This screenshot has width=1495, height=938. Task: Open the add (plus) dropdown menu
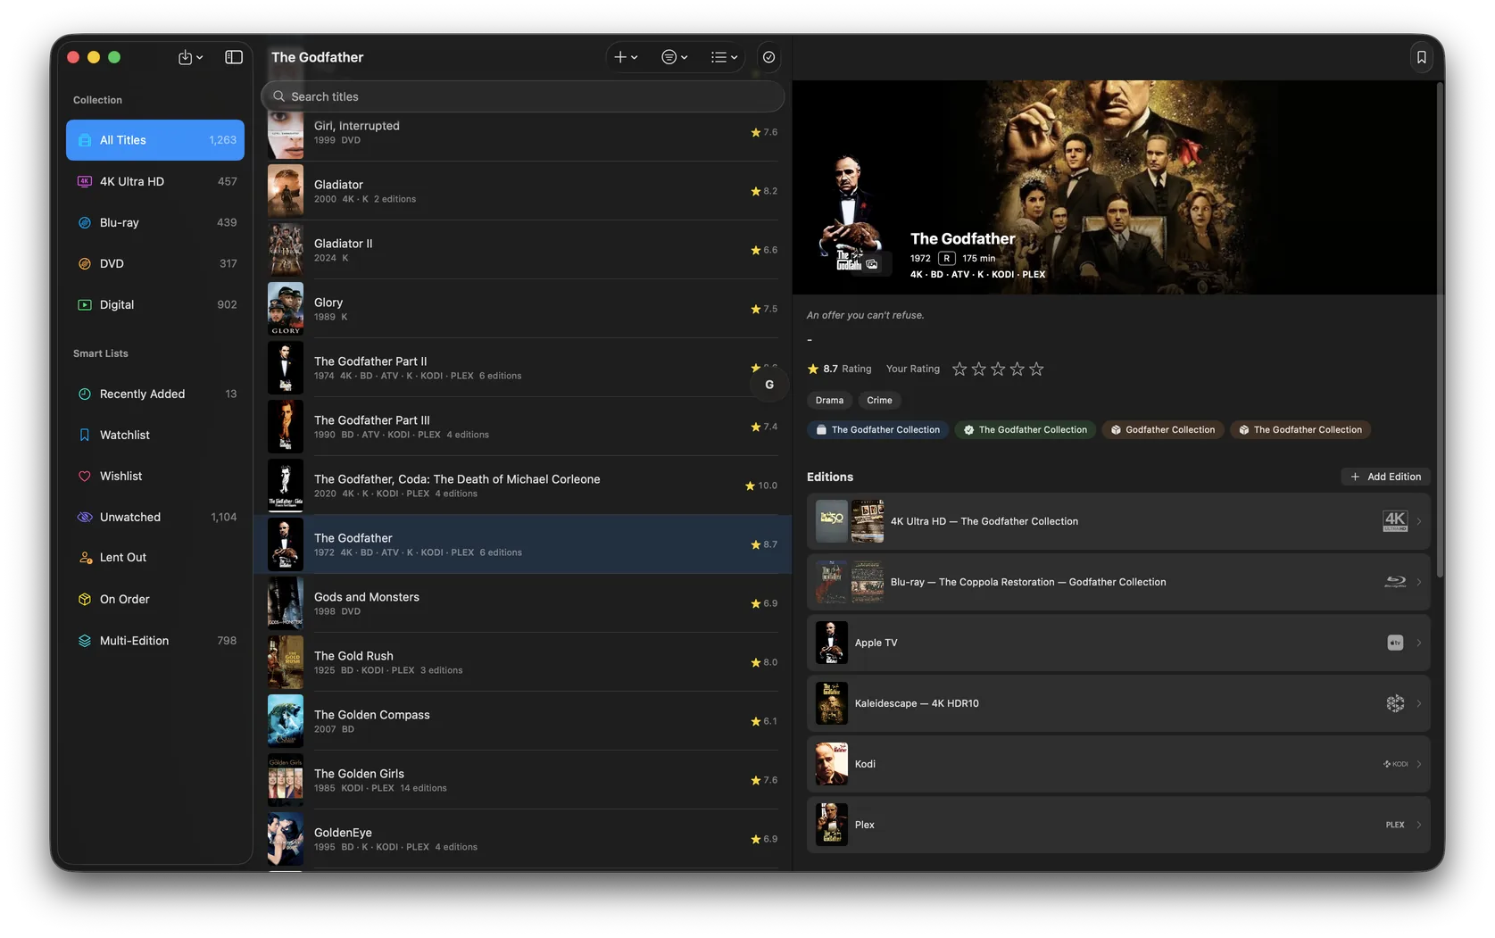point(626,57)
